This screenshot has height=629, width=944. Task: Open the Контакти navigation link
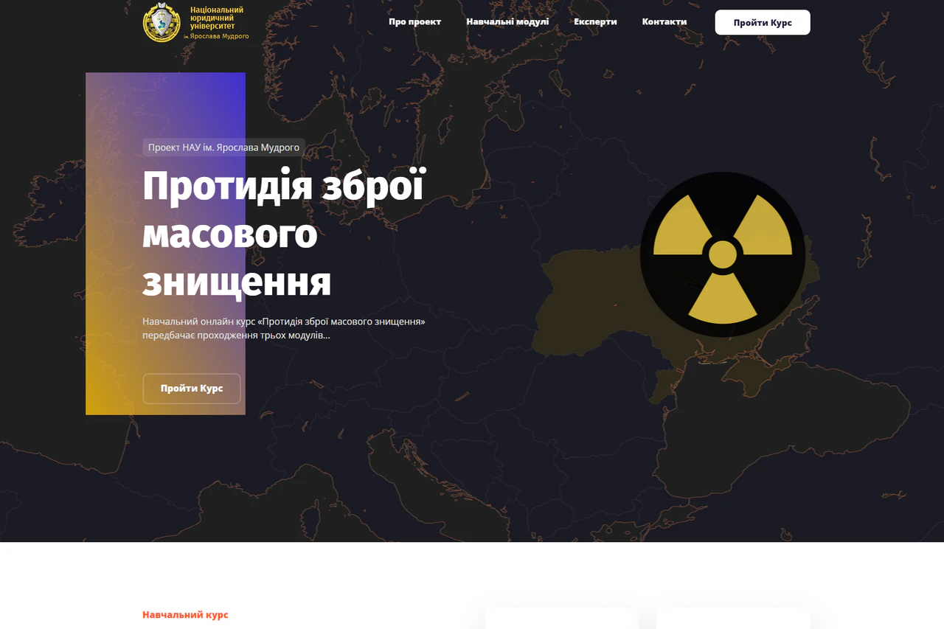(x=664, y=22)
